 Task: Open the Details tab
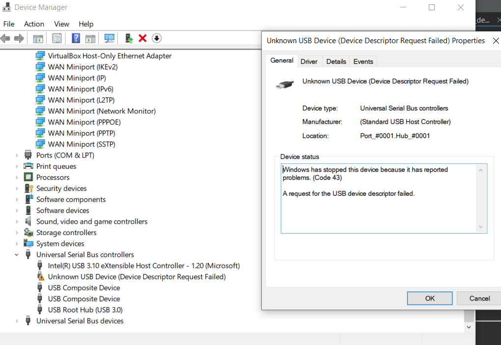coord(336,61)
